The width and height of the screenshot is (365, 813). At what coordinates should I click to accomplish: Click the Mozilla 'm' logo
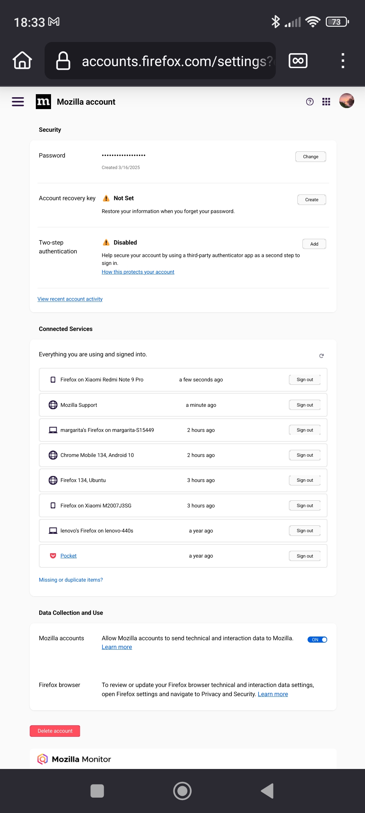(x=43, y=102)
